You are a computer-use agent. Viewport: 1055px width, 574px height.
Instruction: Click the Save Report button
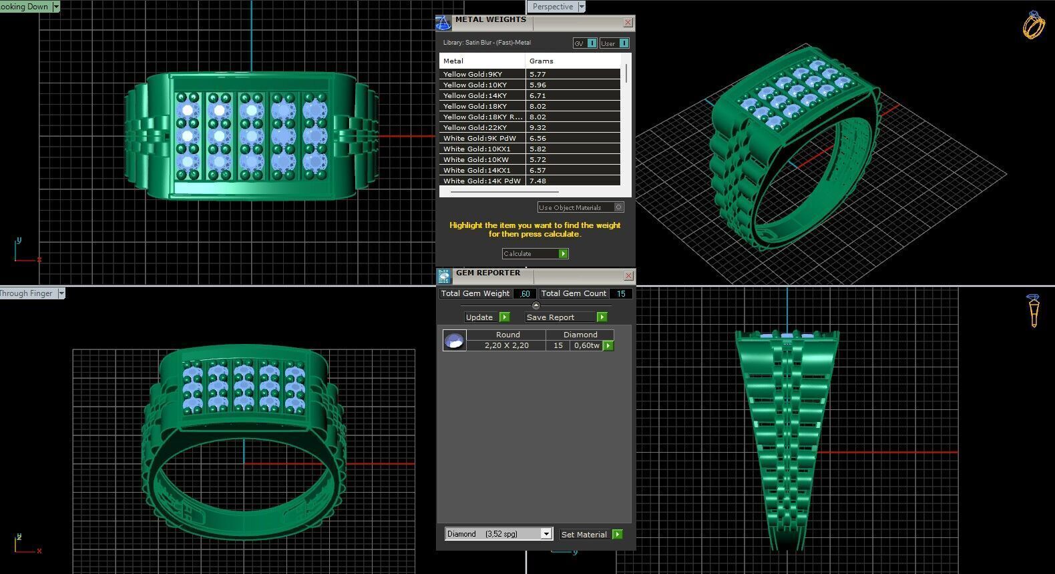pos(560,317)
